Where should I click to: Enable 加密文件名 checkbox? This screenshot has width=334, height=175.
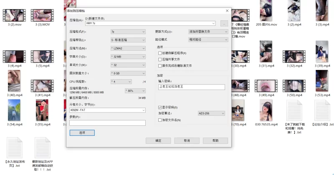(x=160, y=120)
